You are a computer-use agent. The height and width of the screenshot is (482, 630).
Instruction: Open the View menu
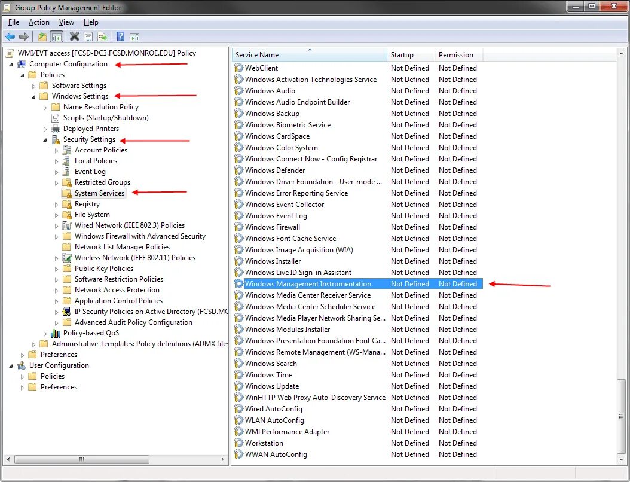(66, 22)
